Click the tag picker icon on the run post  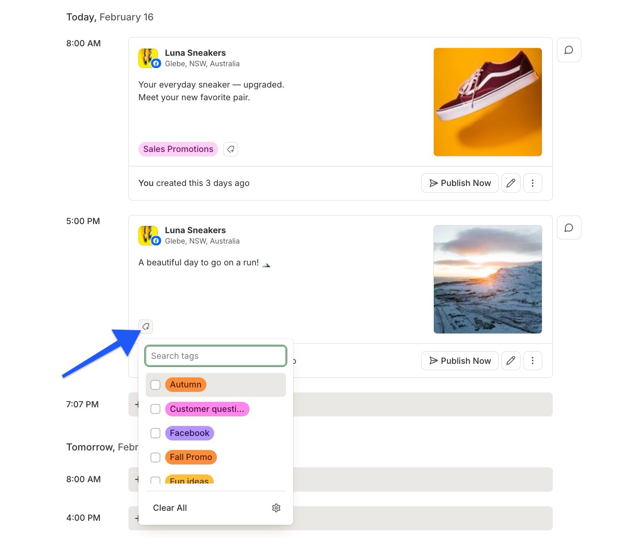(145, 326)
